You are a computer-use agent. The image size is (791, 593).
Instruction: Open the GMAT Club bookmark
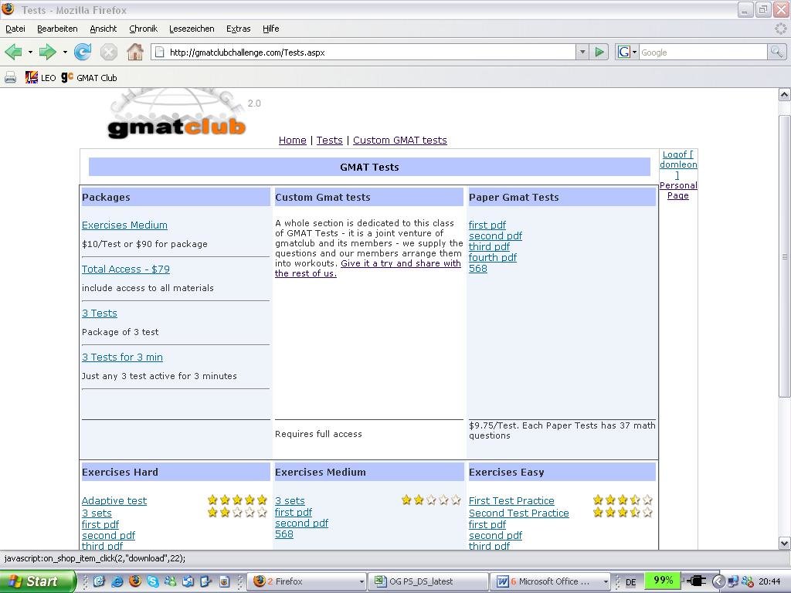pos(90,78)
